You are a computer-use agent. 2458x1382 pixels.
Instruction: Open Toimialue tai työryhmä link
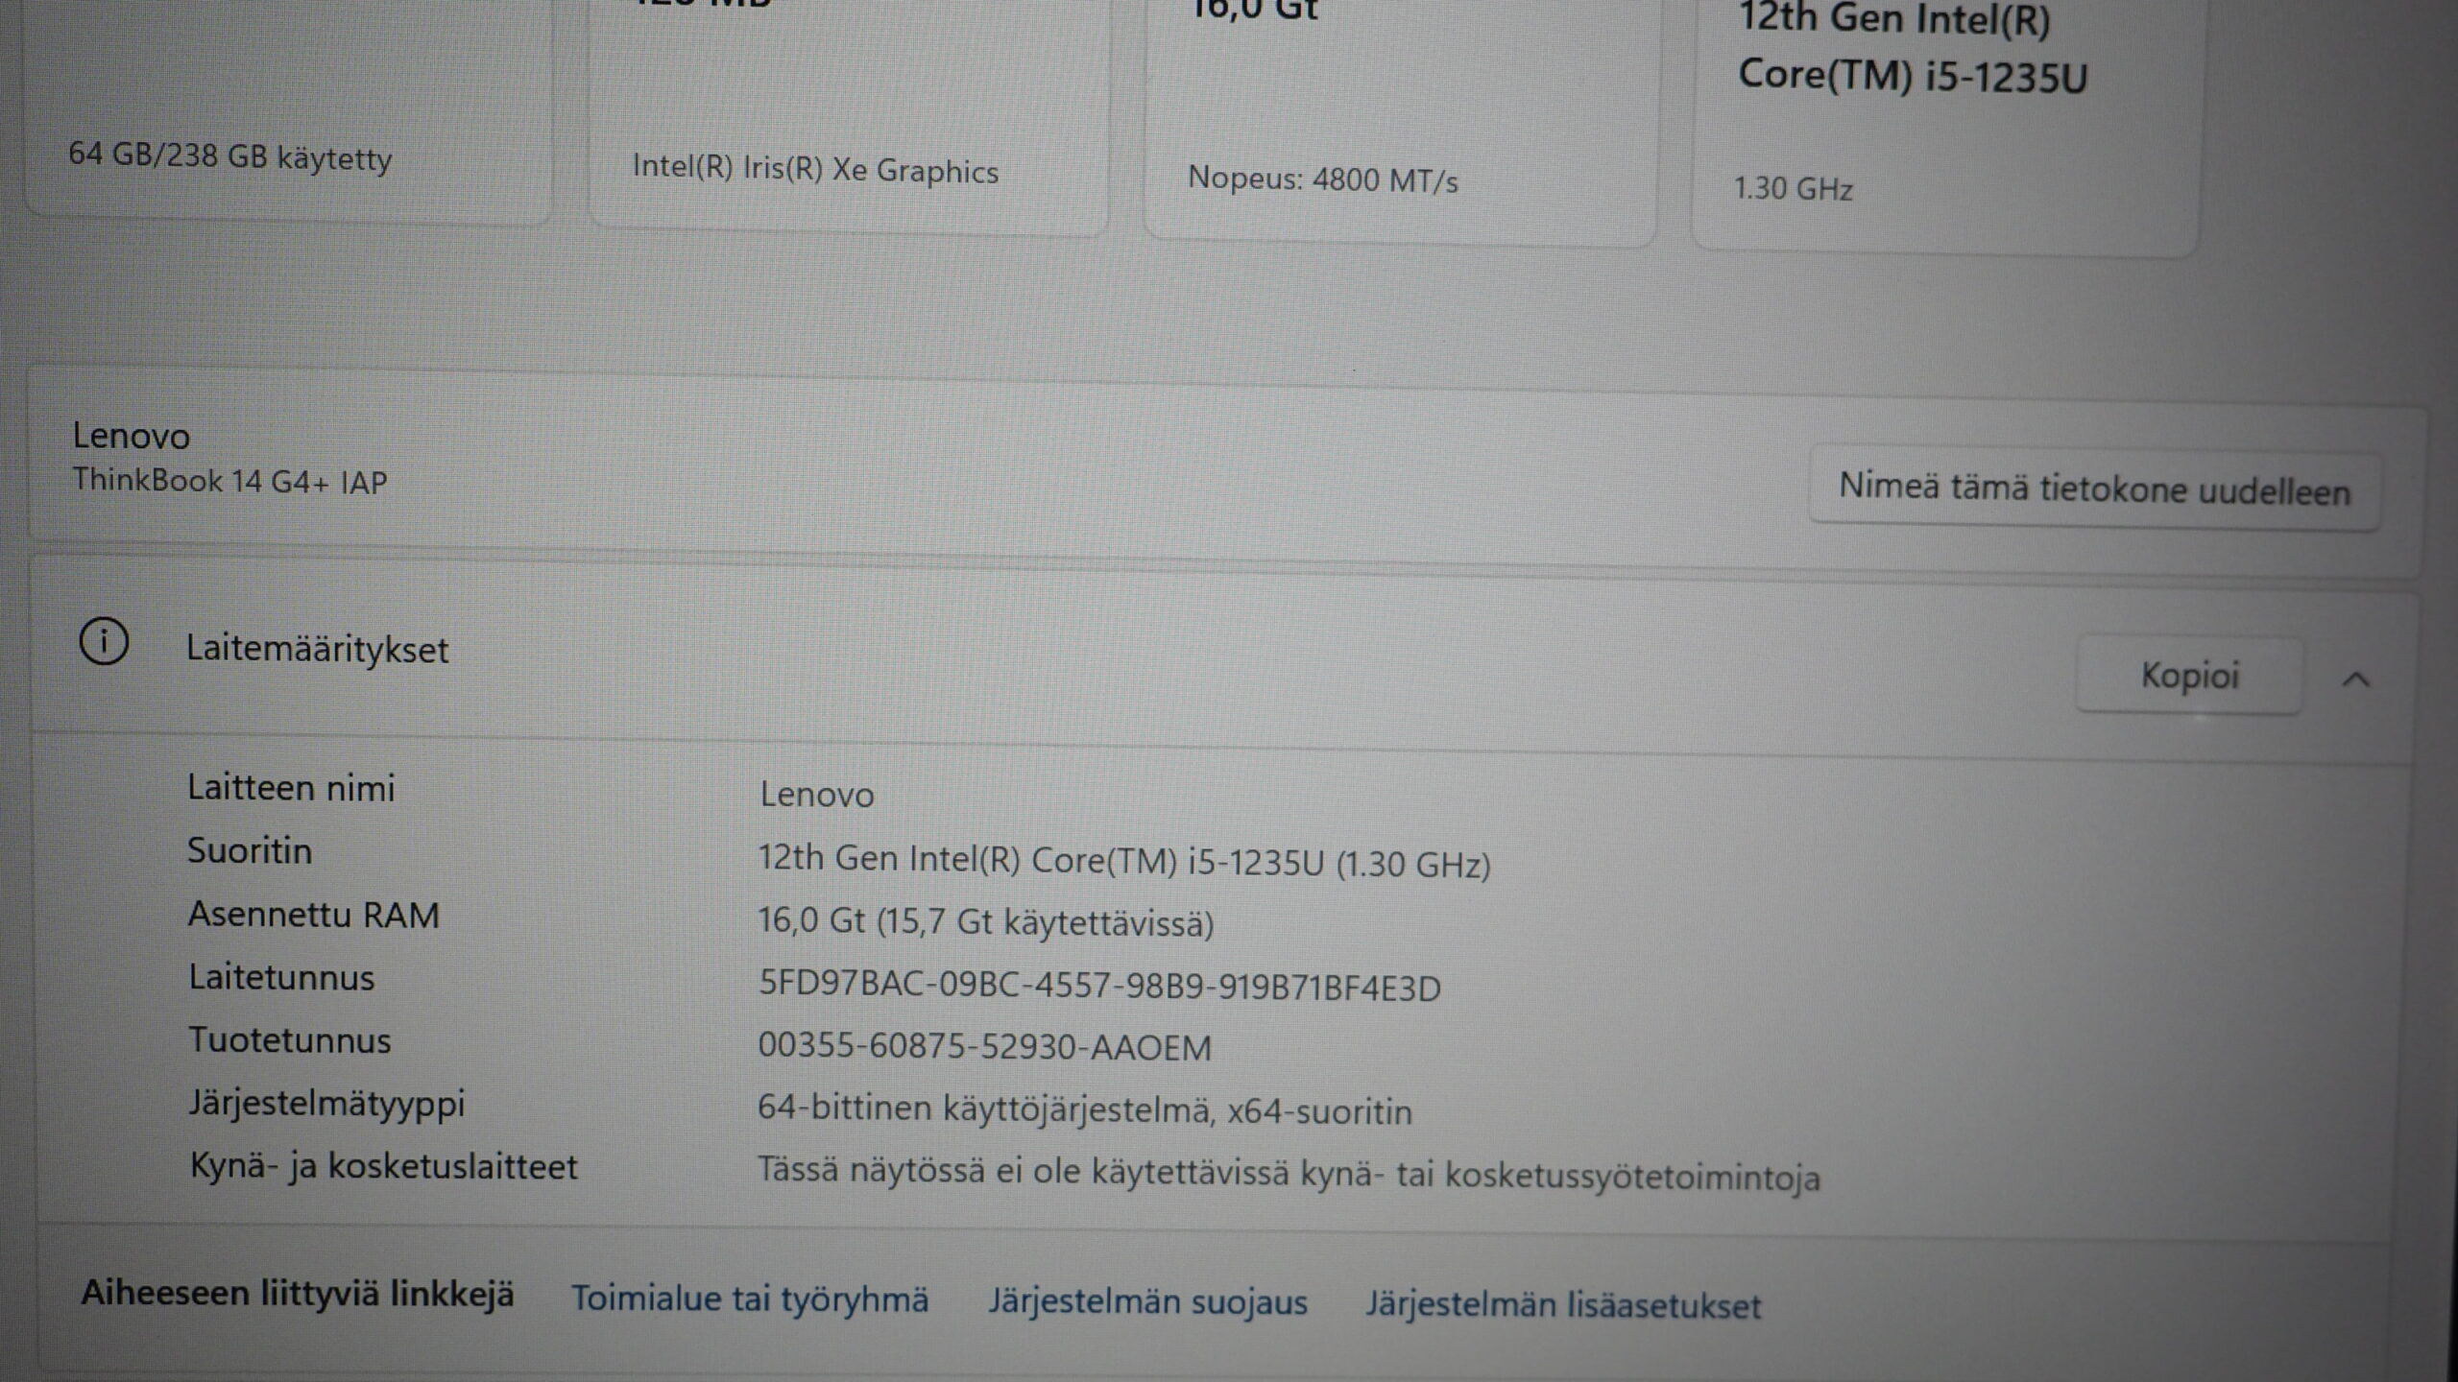[x=750, y=1299]
